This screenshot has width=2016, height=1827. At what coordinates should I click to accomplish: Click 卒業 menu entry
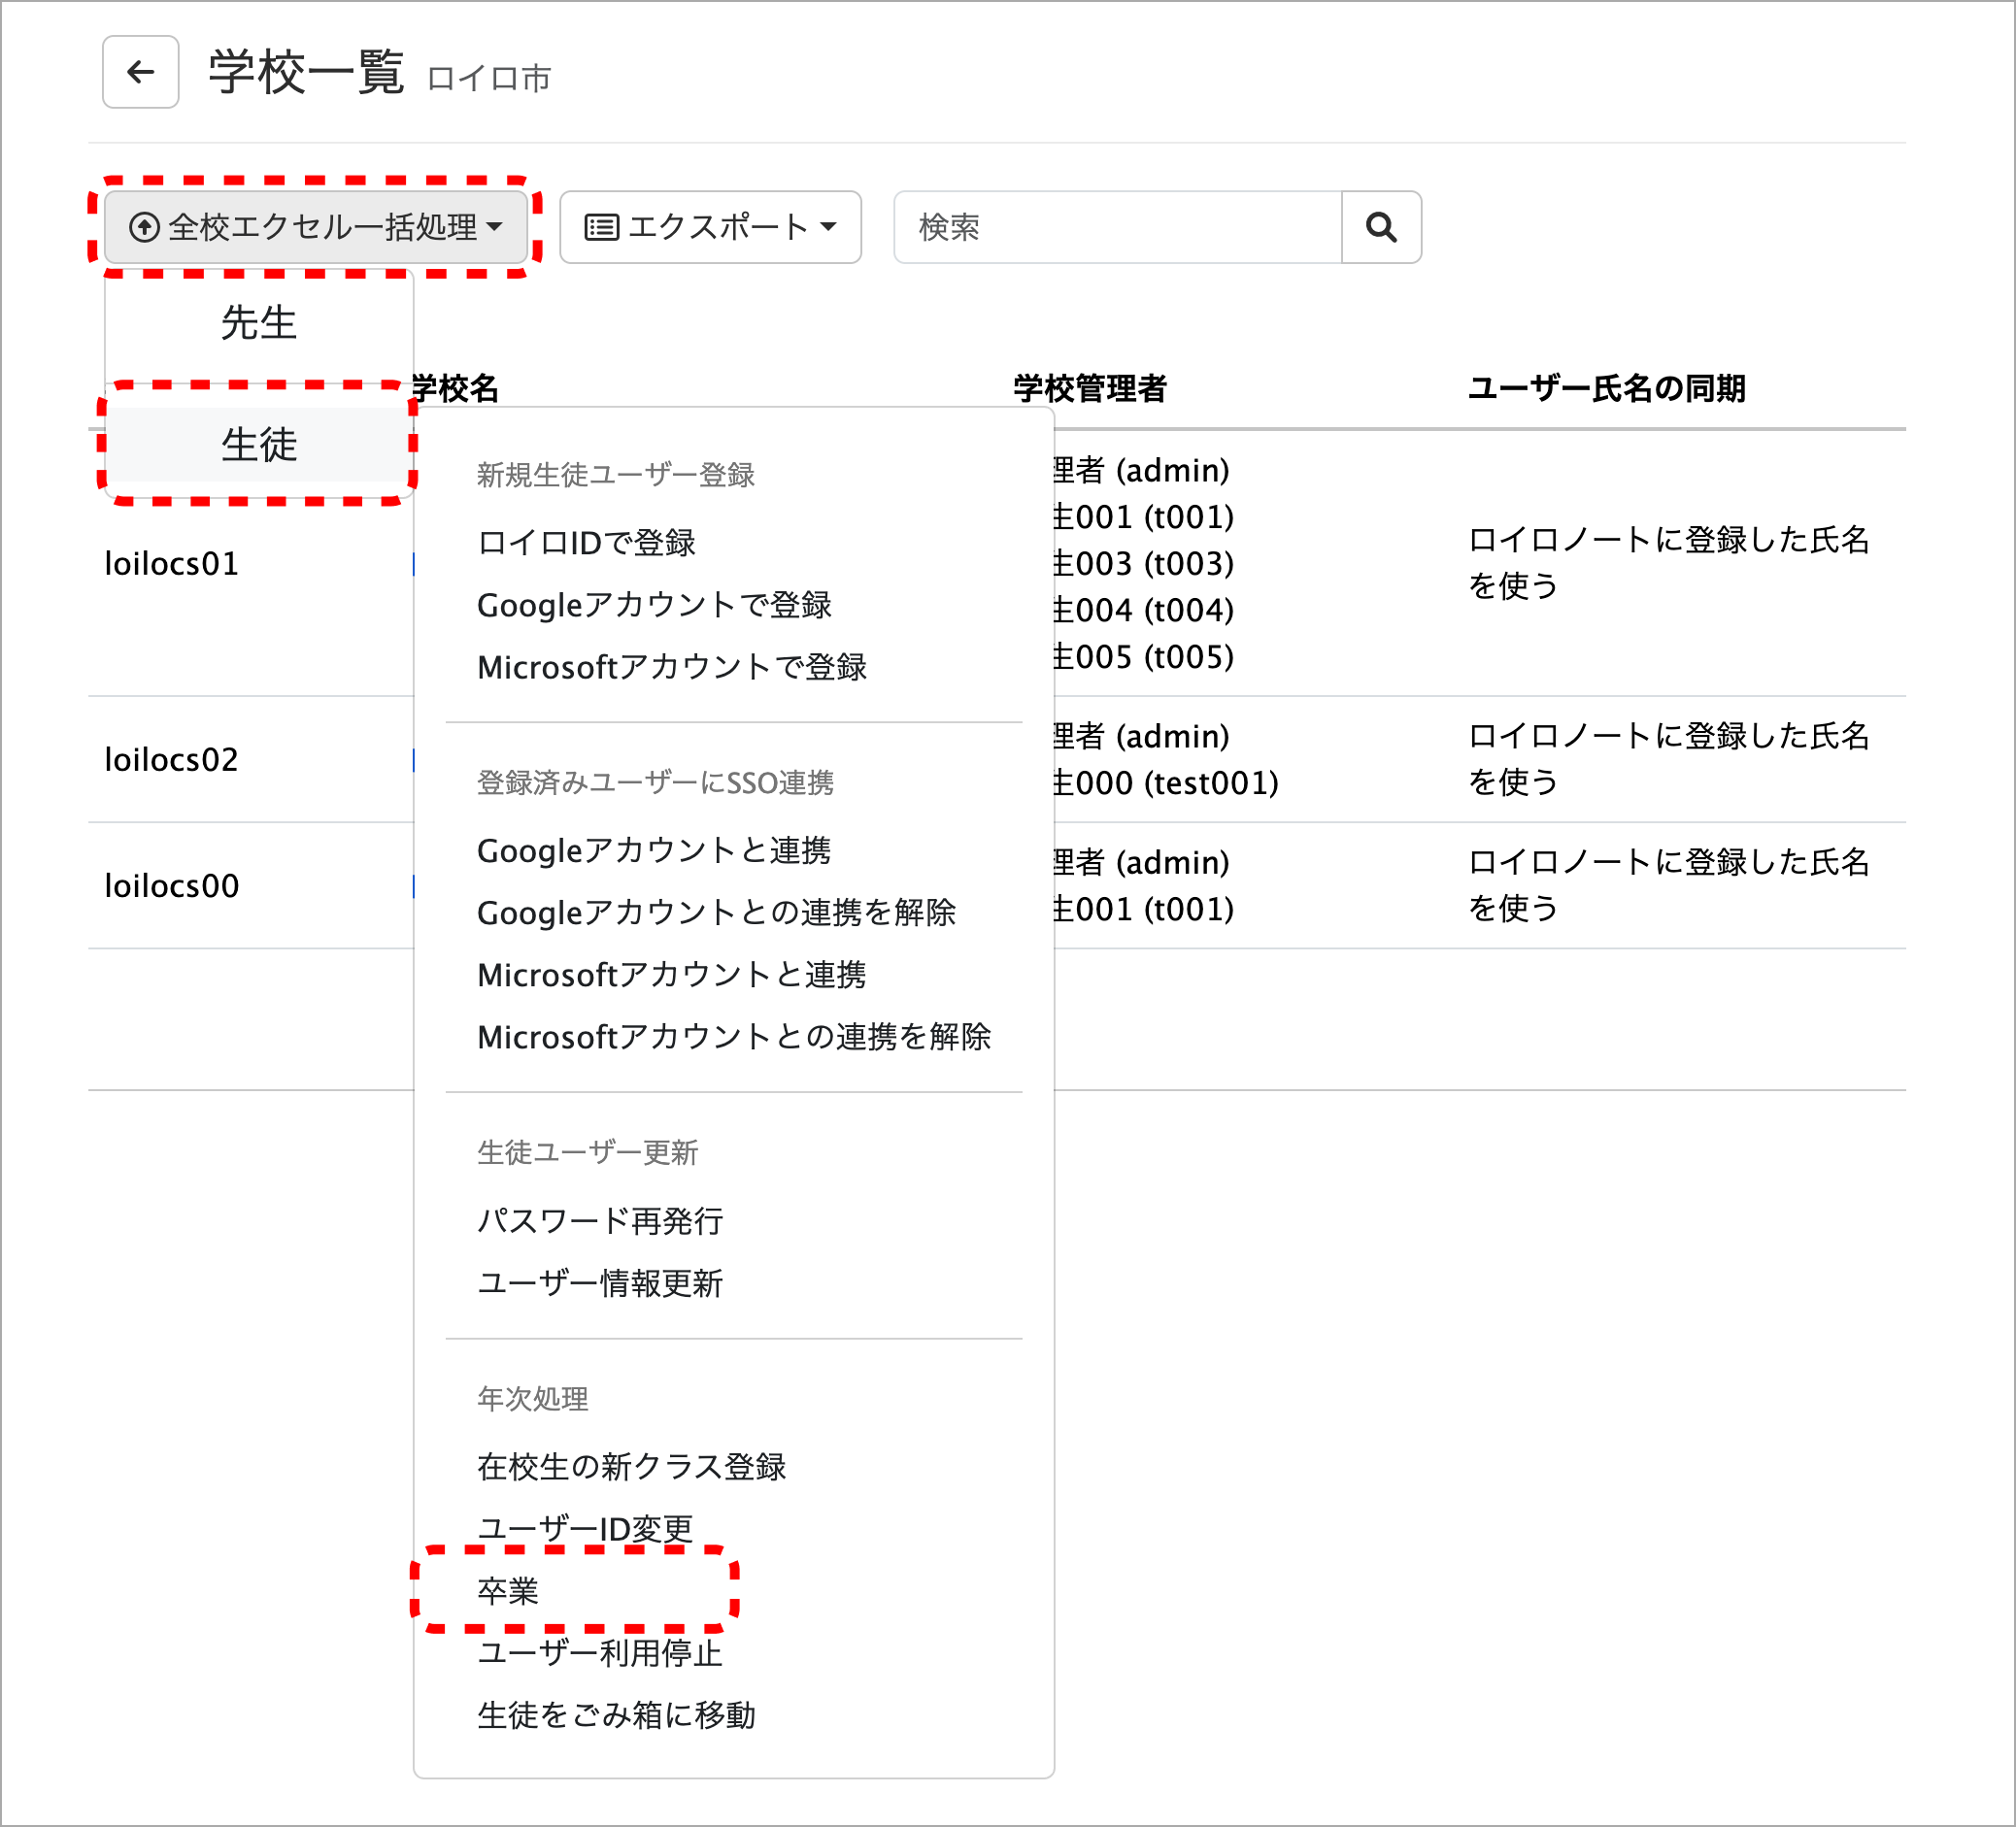pyautogui.click(x=508, y=1590)
